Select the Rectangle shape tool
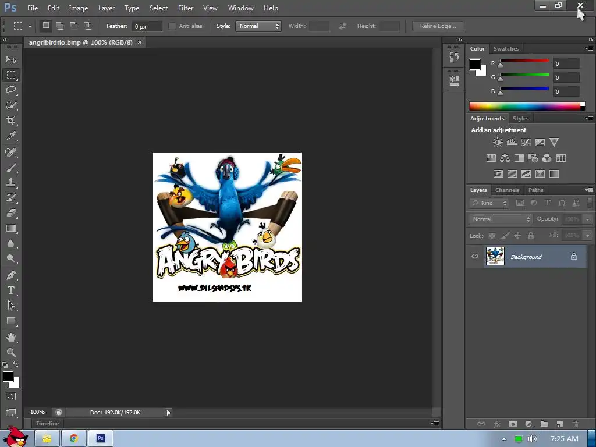This screenshot has width=596, height=447. 11,321
